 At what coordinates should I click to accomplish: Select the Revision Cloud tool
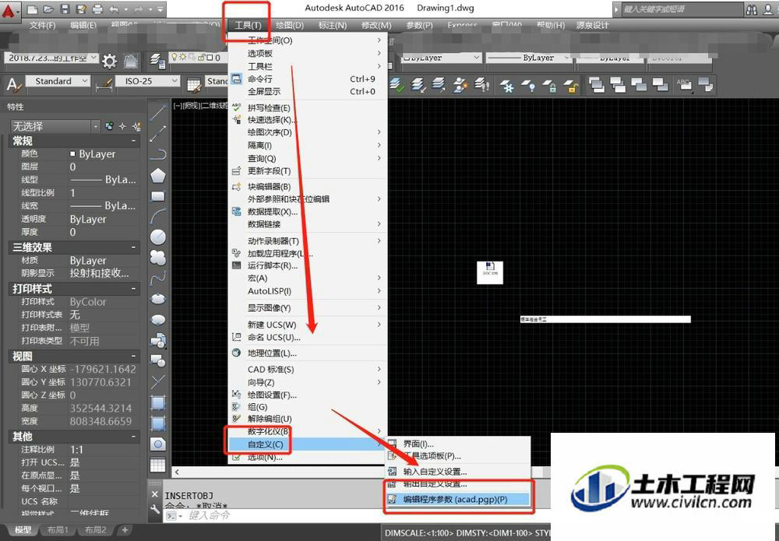pyautogui.click(x=158, y=258)
